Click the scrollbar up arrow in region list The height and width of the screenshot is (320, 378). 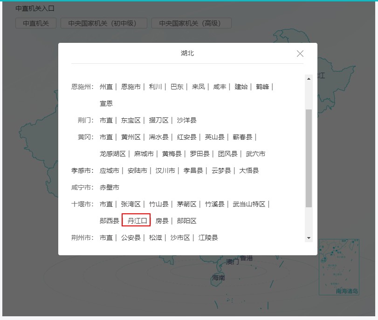[309, 79]
